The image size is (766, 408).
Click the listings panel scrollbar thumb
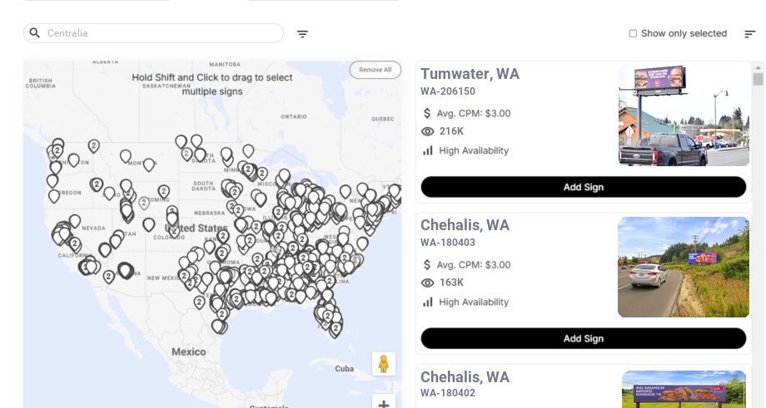(758, 79)
